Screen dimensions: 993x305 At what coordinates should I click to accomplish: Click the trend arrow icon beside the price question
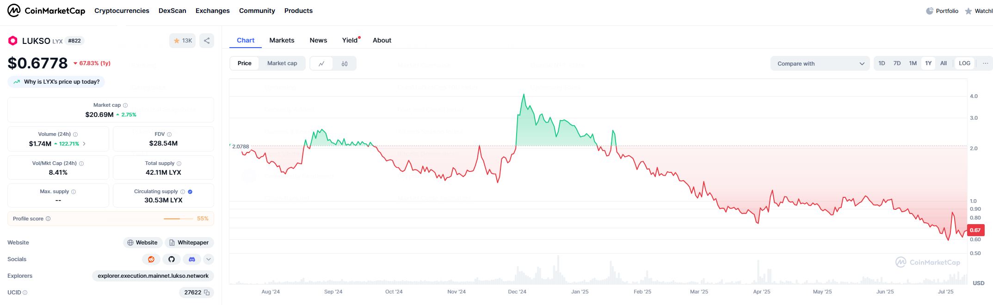[x=17, y=82]
